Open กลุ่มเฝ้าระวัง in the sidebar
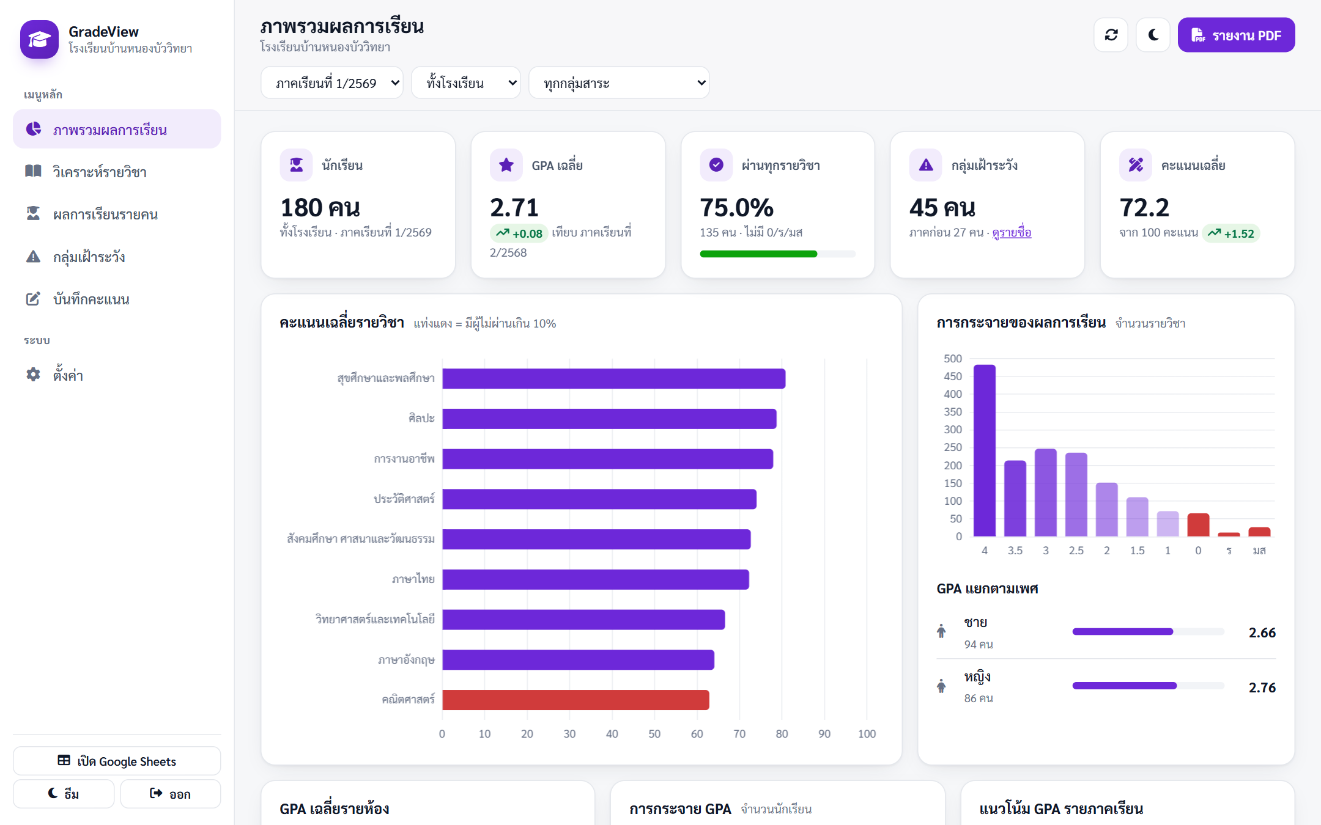 point(117,257)
